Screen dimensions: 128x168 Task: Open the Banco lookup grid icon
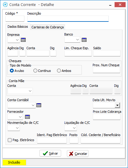[x=84, y=40]
